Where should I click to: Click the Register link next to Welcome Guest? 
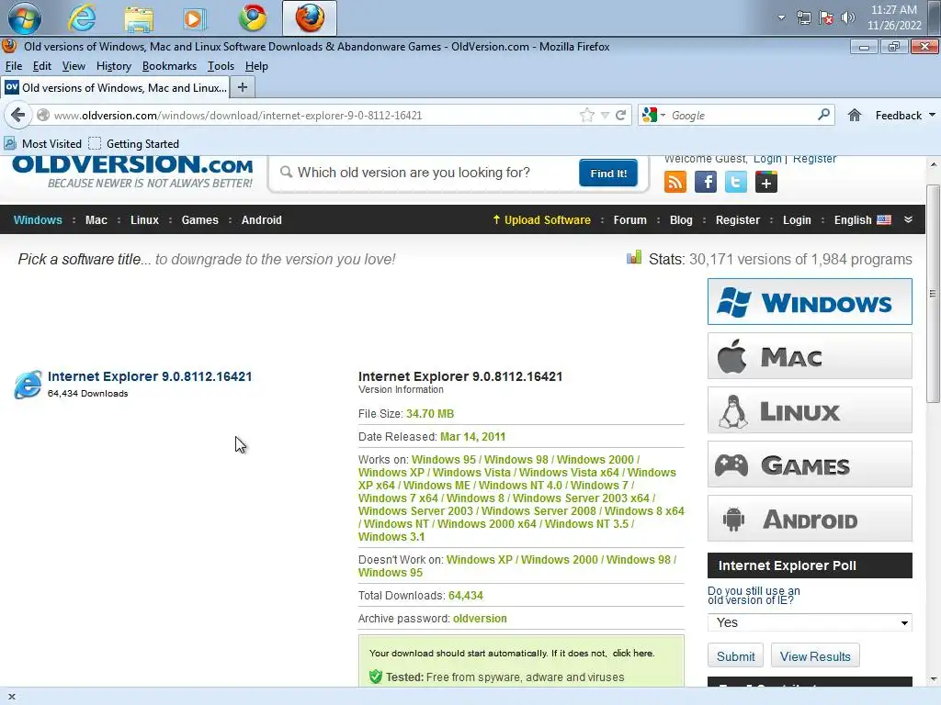tap(814, 159)
